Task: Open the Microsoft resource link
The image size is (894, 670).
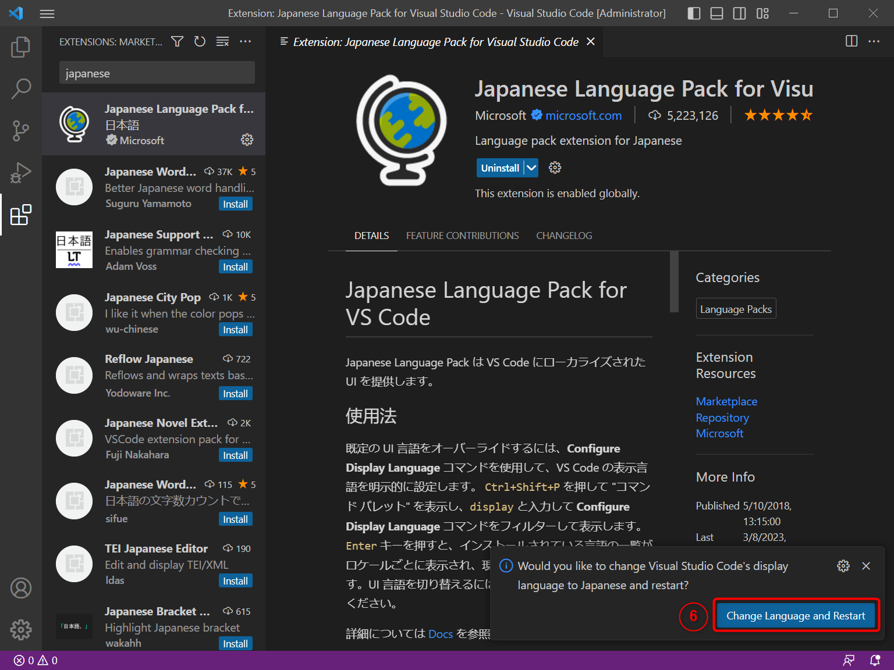Action: [x=719, y=433]
